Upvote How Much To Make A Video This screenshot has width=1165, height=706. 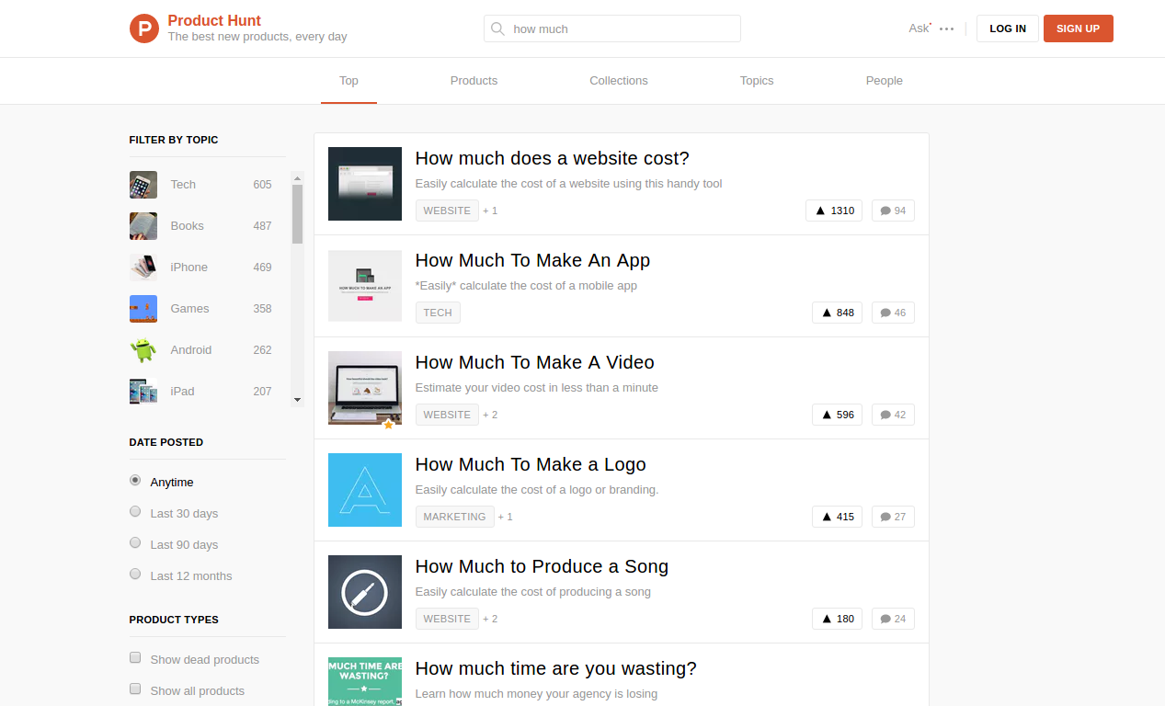837,415
